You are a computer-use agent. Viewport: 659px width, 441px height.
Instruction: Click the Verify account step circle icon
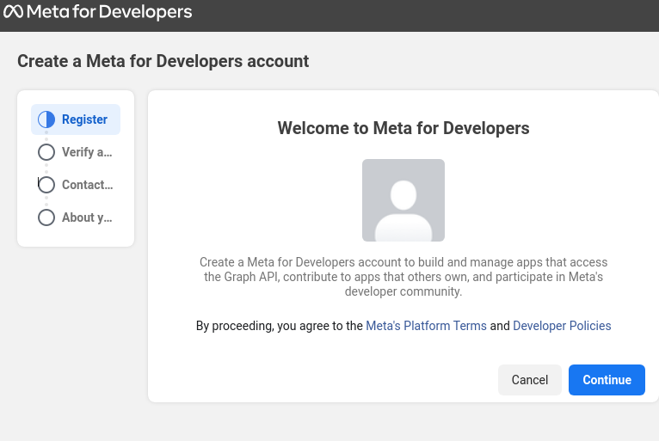tap(46, 152)
